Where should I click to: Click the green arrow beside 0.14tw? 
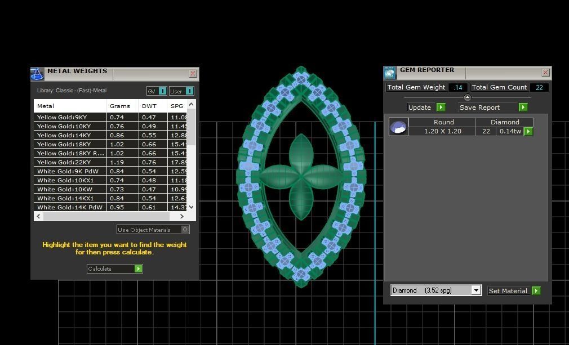[x=529, y=131]
